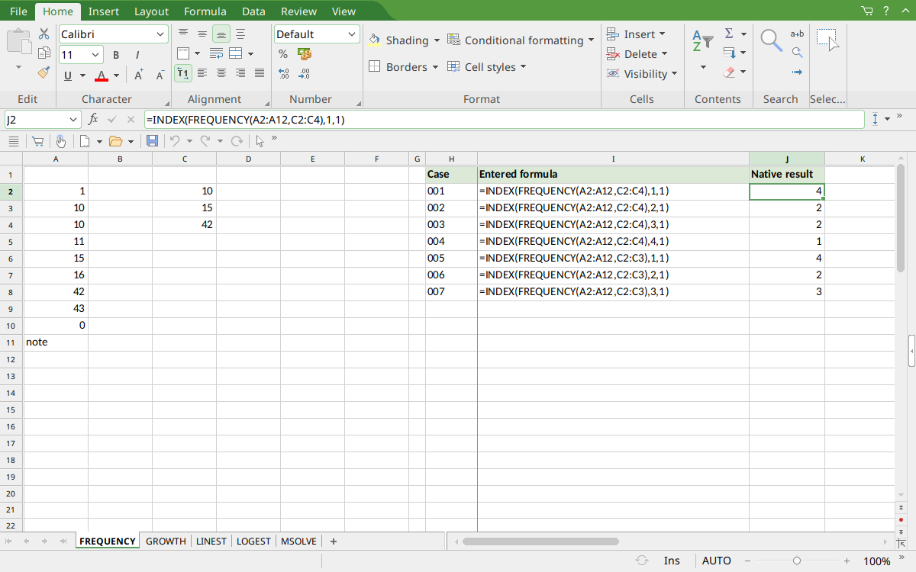Click the Undo arrow icon
The image size is (916, 572).
pyautogui.click(x=174, y=141)
